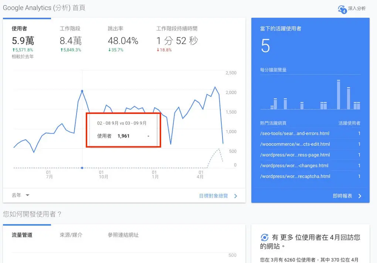The height and width of the screenshot is (263, 377).
Task: Select the 來源/媒介 tab
Action: pos(71,235)
